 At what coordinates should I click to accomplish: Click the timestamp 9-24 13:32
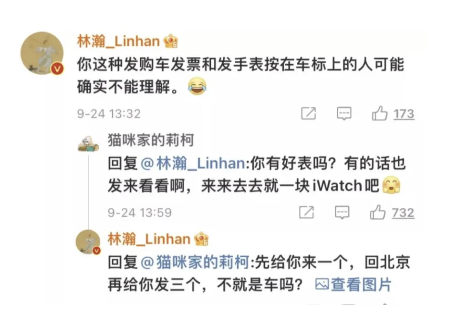(109, 113)
